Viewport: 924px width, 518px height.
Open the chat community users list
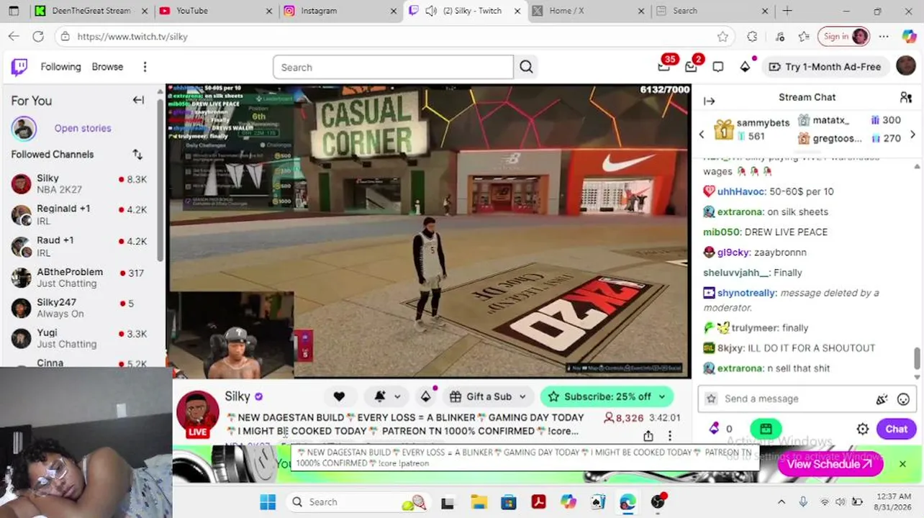click(x=906, y=98)
